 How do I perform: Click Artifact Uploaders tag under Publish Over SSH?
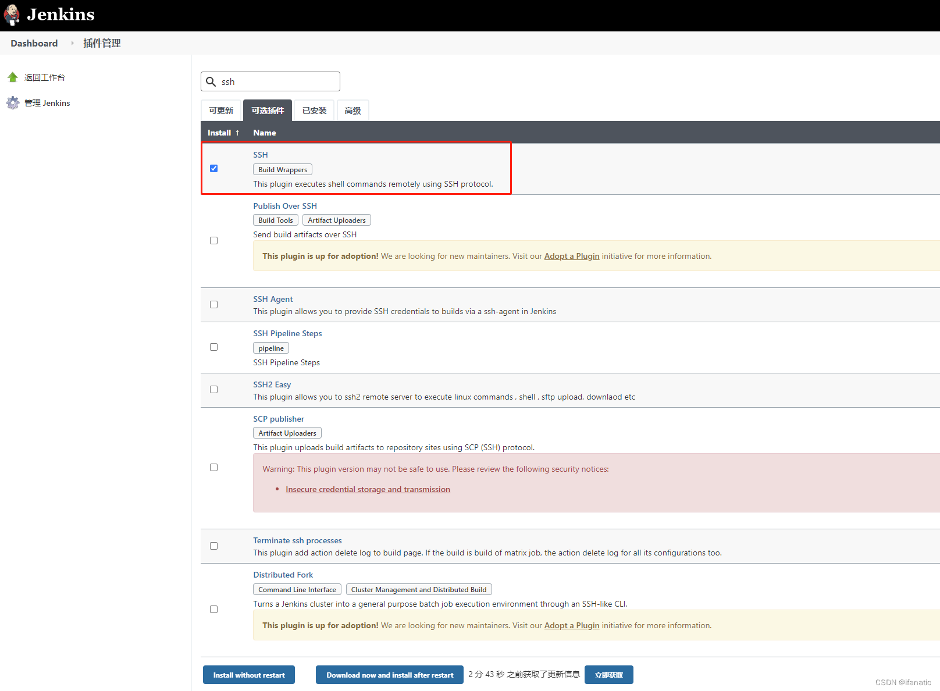point(337,220)
